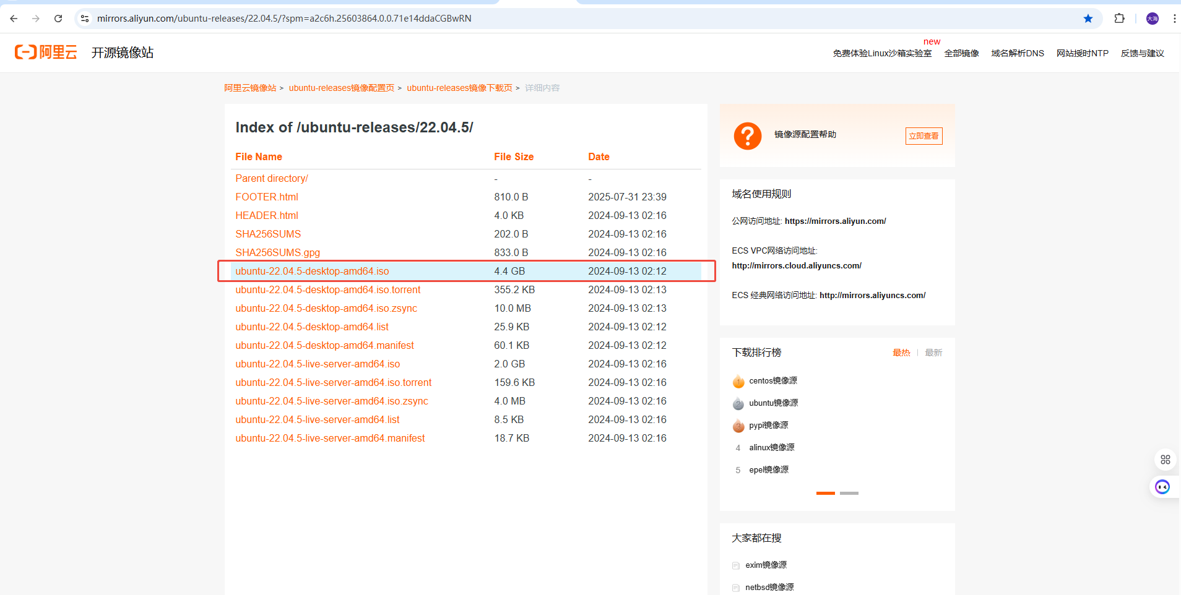Click the 4.4 GB size cell

pyautogui.click(x=509, y=271)
